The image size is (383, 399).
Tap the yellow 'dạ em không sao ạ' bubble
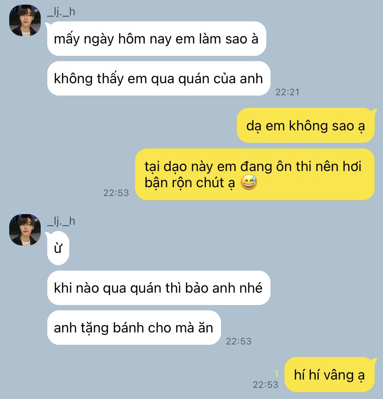point(306,125)
